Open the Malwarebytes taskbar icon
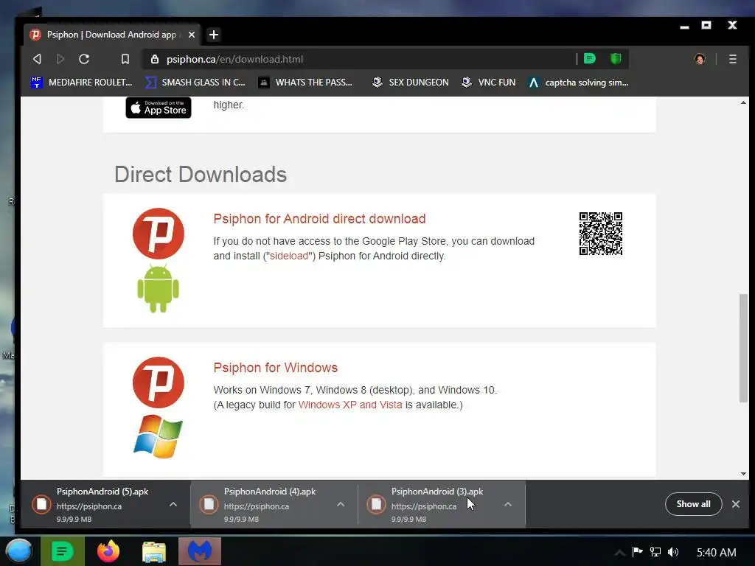Screen dimensions: 755x566 (x=200, y=551)
